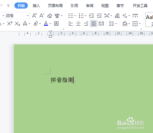Viewport: 153px width, 133px height.
Task: Expand the line spacing dropdown arrow
Action: pos(116,24)
